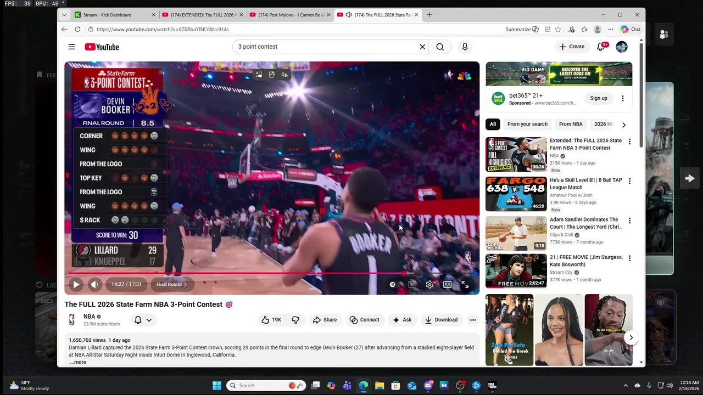This screenshot has width=703, height=395.
Task: Toggle NBA channel notification bell
Action: [143, 320]
